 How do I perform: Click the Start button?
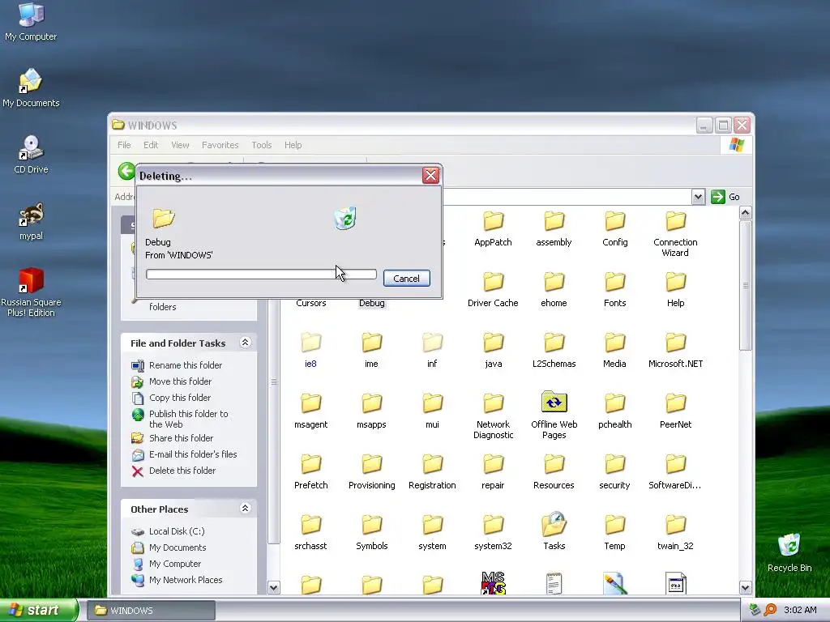[x=39, y=610]
